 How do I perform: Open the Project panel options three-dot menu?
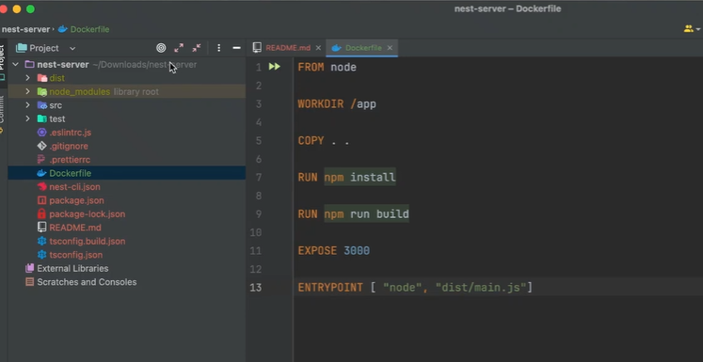point(218,48)
